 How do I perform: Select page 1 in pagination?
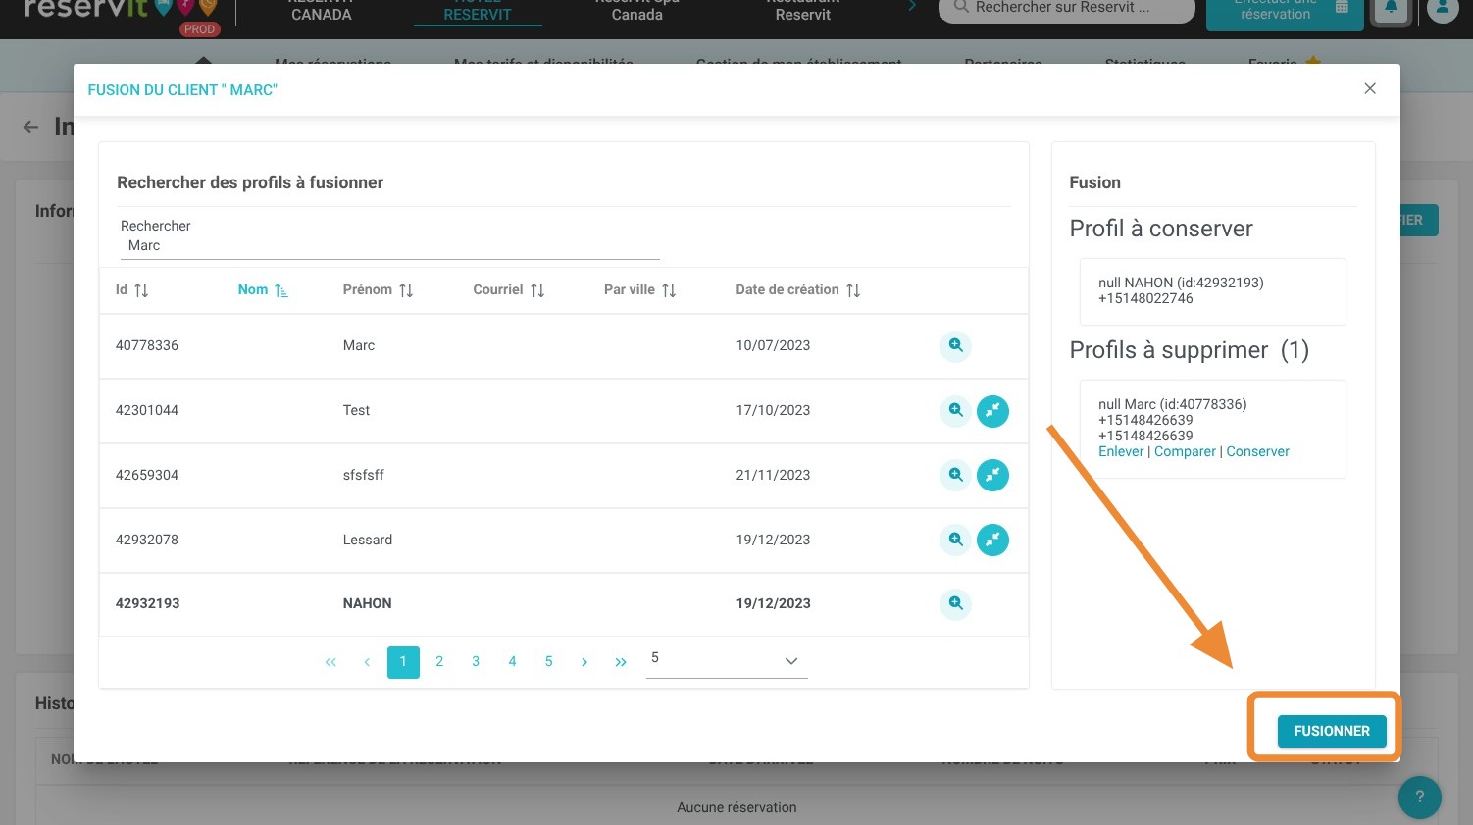[x=403, y=662]
